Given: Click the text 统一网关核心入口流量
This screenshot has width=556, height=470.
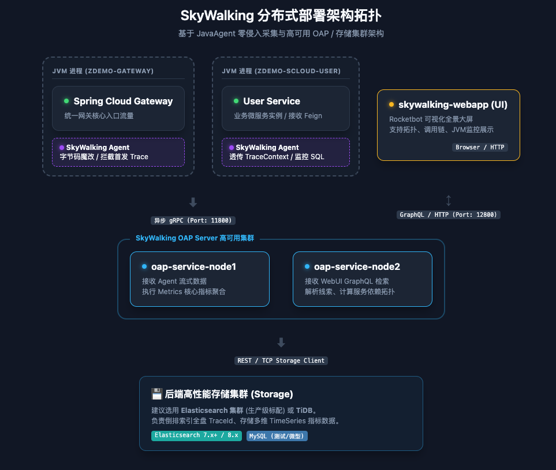Looking at the screenshot, I should (x=99, y=116).
